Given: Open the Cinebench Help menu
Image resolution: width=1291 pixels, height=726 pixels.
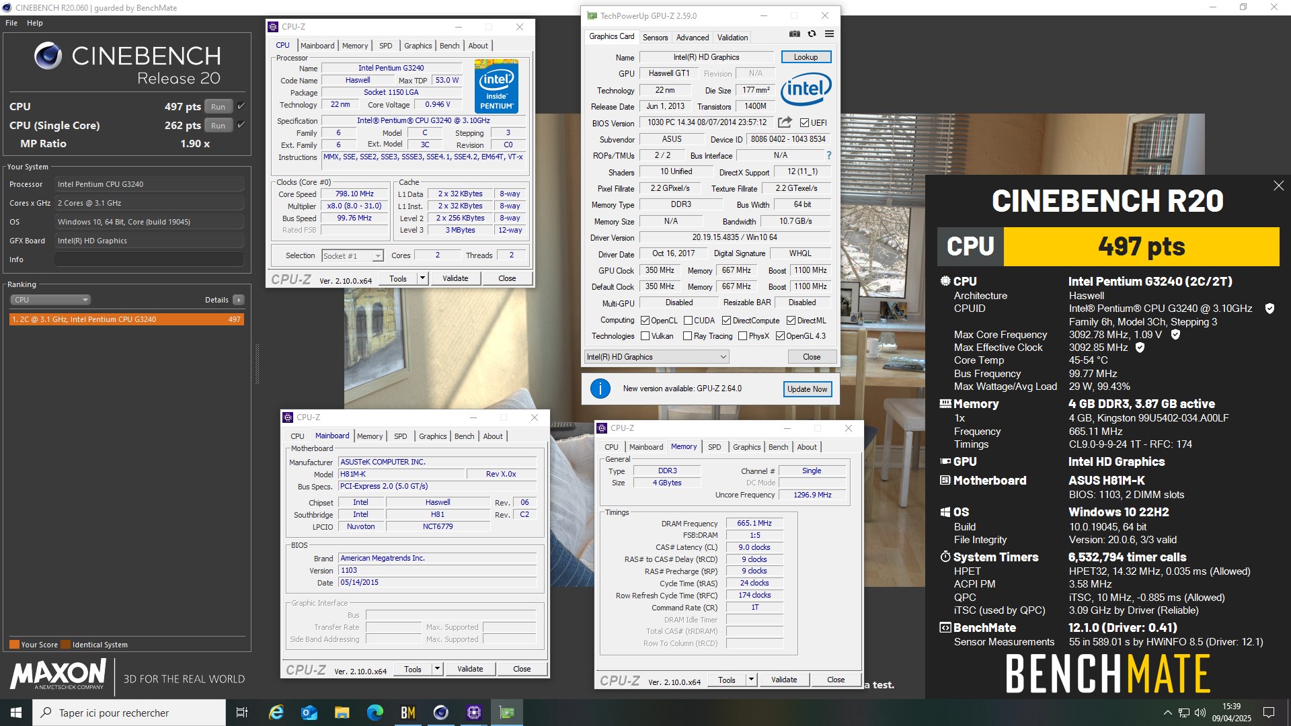Looking at the screenshot, I should 35,23.
